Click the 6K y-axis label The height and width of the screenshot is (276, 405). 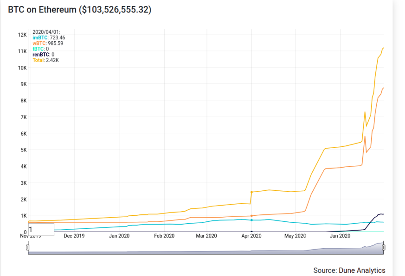point(24,134)
